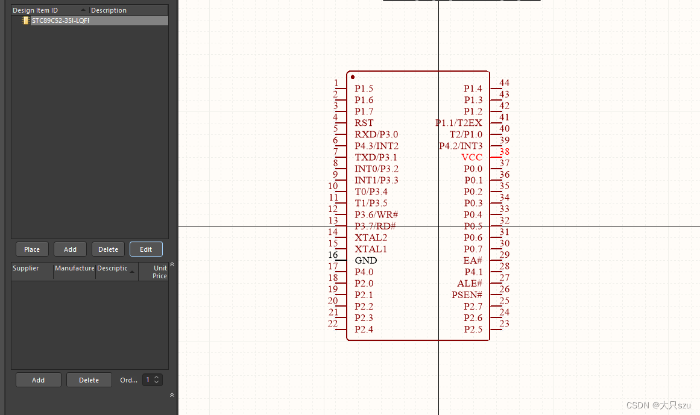This screenshot has width=700, height=415.
Task: Select the P1.4 pin label
Action: pyautogui.click(x=473, y=89)
